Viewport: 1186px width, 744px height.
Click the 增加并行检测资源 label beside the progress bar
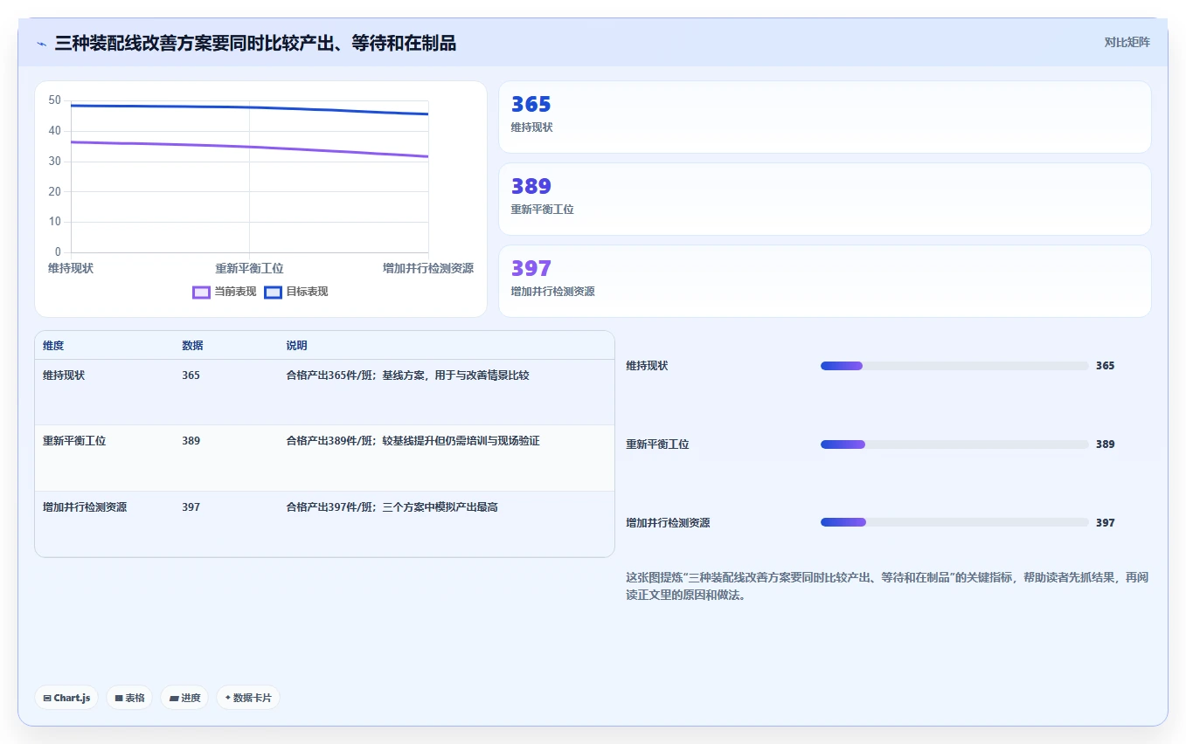[x=668, y=523]
